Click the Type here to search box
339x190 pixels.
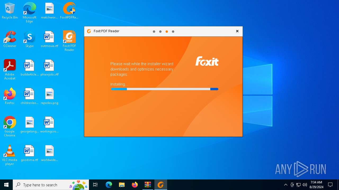click(51, 185)
